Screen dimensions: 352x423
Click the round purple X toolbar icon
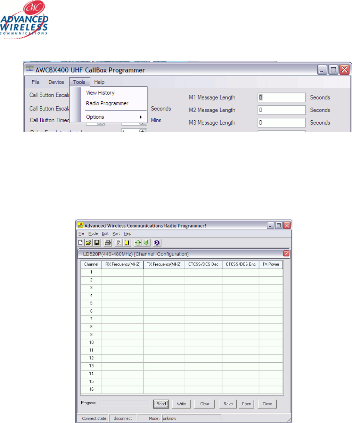pyautogui.click(x=157, y=243)
